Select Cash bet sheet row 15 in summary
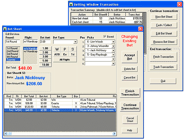 pyautogui.click(x=107, y=22)
